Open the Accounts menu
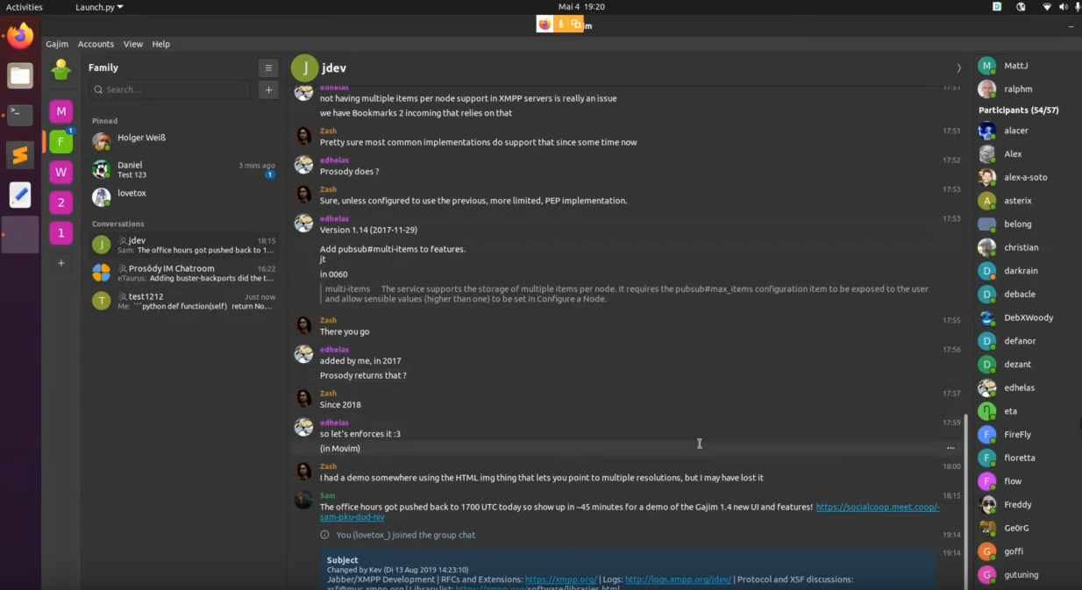The height and width of the screenshot is (590, 1082). tap(96, 44)
